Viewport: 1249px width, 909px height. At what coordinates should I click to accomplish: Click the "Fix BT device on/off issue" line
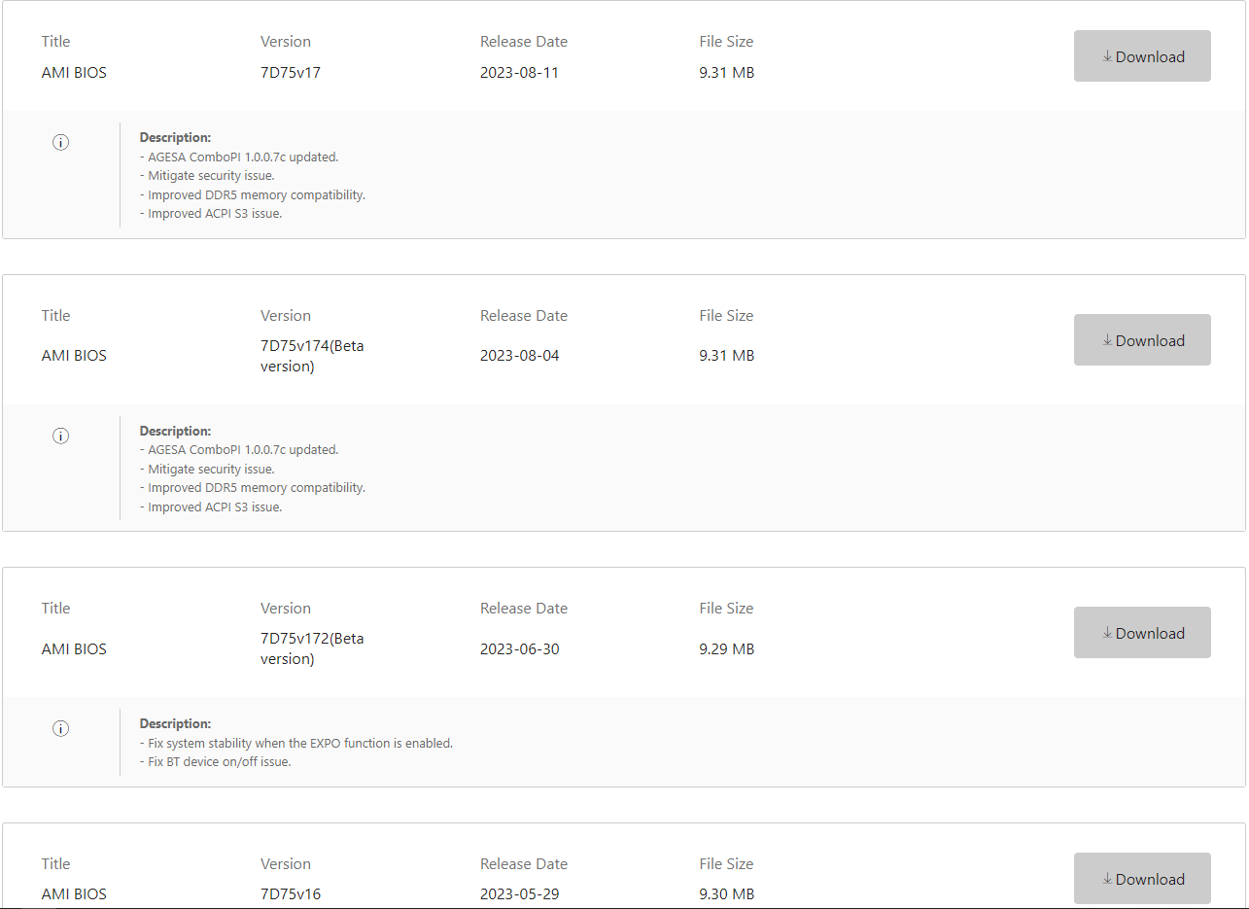coord(219,762)
